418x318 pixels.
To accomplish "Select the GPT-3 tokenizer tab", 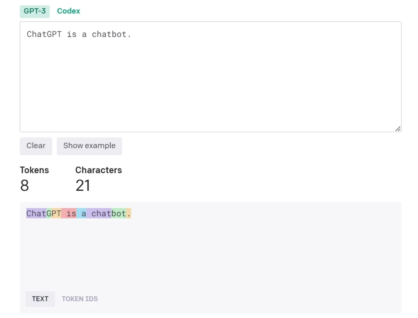I will (x=35, y=11).
